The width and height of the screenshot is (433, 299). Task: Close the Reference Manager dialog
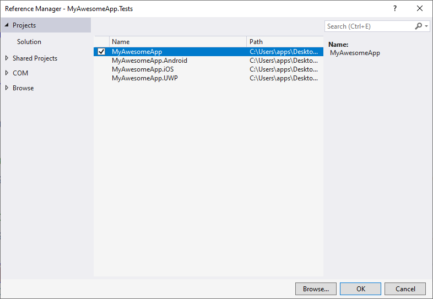[420, 8]
